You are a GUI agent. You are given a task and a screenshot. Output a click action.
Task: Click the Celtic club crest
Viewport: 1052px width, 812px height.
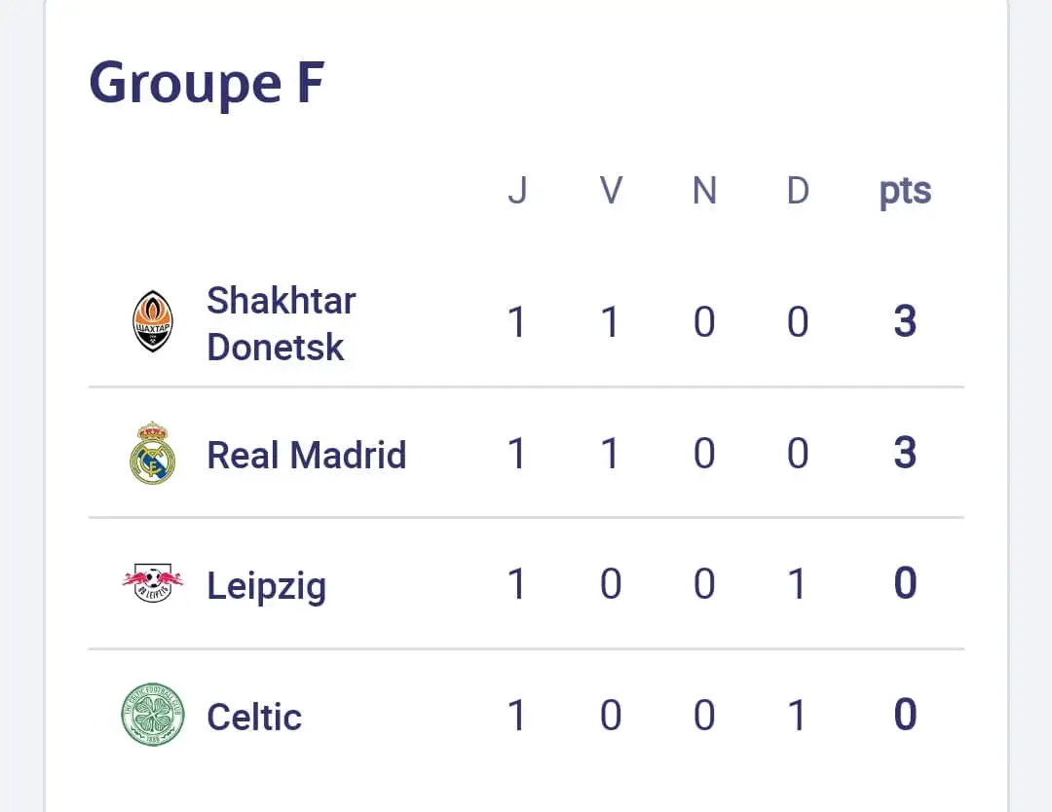click(x=153, y=716)
